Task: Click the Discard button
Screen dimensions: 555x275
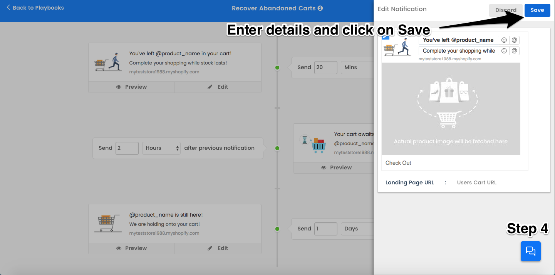Action: [x=506, y=10]
